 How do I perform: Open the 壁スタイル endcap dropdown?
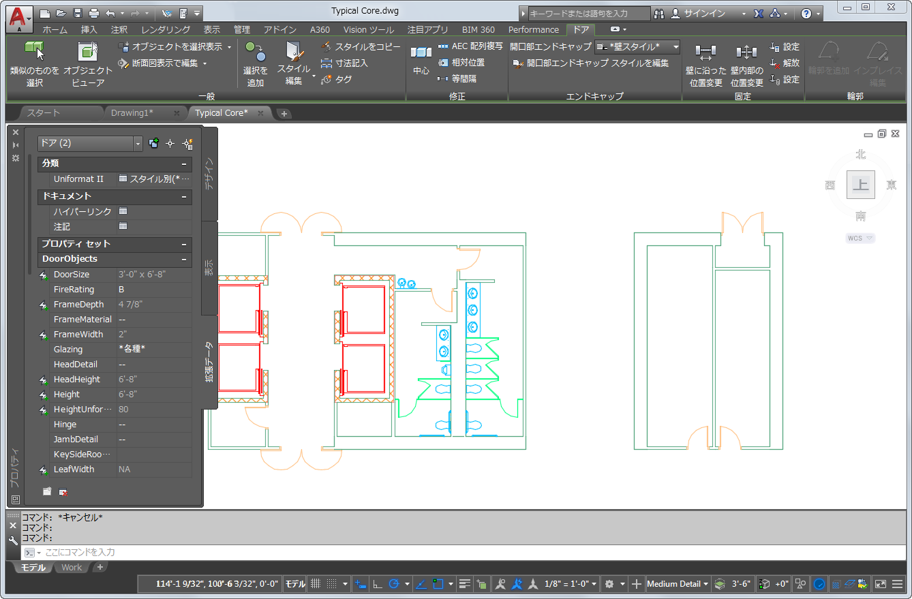click(675, 47)
